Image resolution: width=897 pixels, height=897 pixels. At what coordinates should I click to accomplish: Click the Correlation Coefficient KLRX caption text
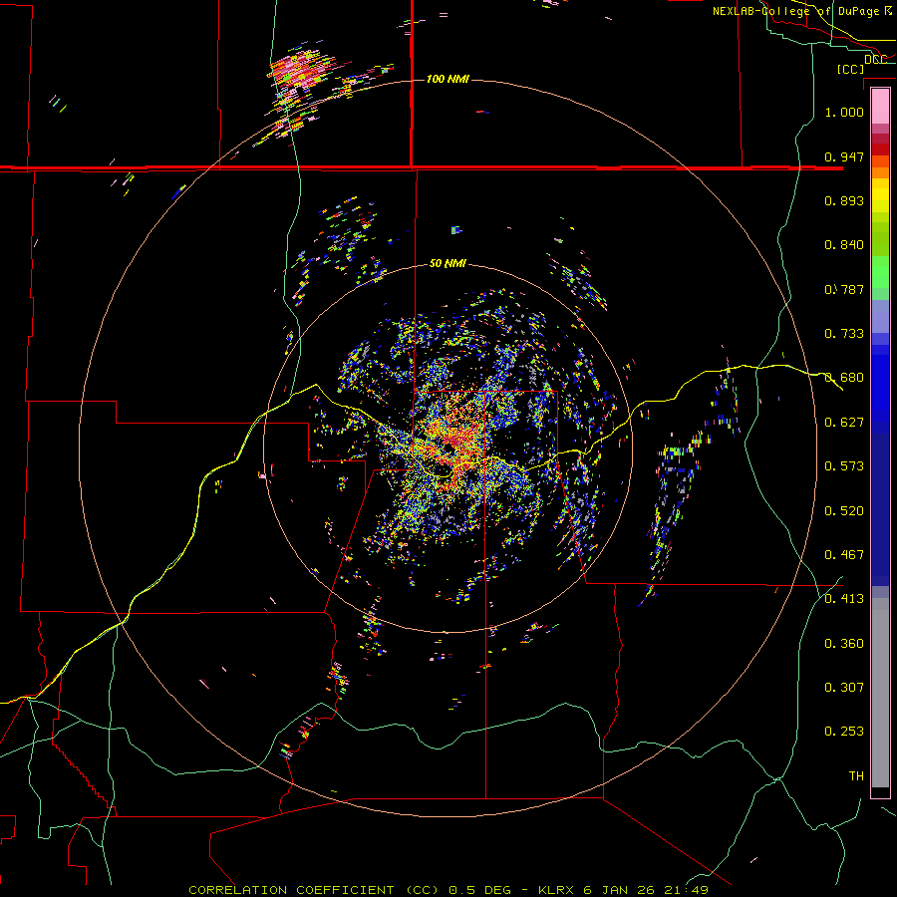pos(448,890)
